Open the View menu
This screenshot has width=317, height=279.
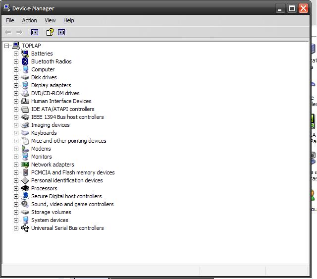tap(50, 20)
